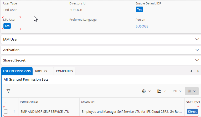Toggle the LTU User Yes switch
This screenshot has width=201, height=117.
point(7,26)
